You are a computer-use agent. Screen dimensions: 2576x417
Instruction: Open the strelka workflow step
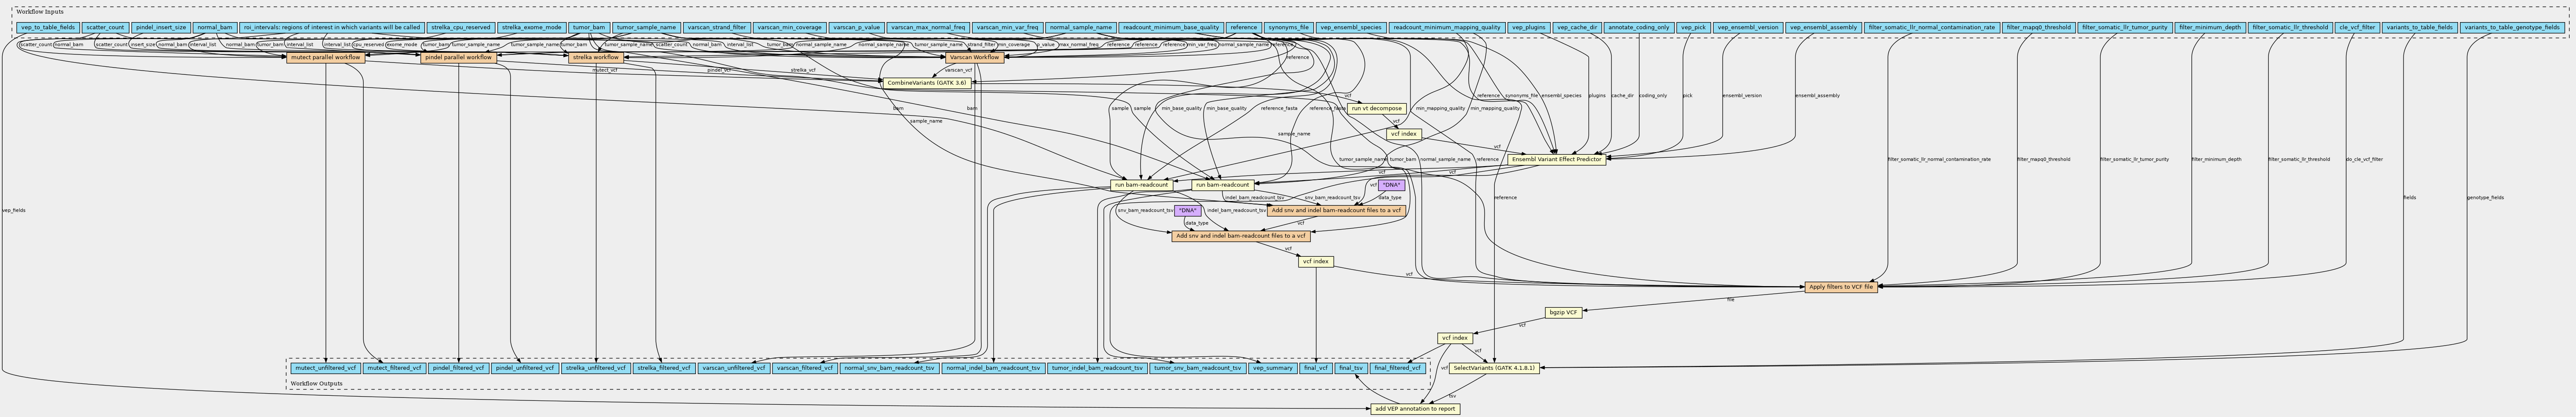point(597,58)
